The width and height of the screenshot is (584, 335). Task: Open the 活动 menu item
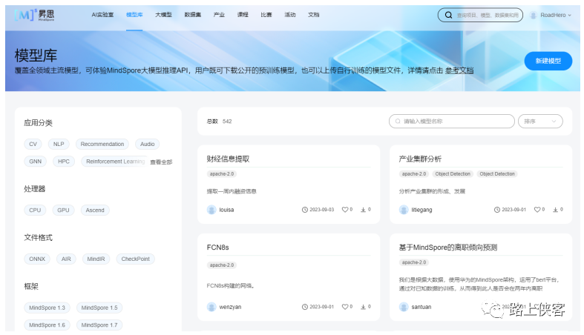pyautogui.click(x=289, y=15)
